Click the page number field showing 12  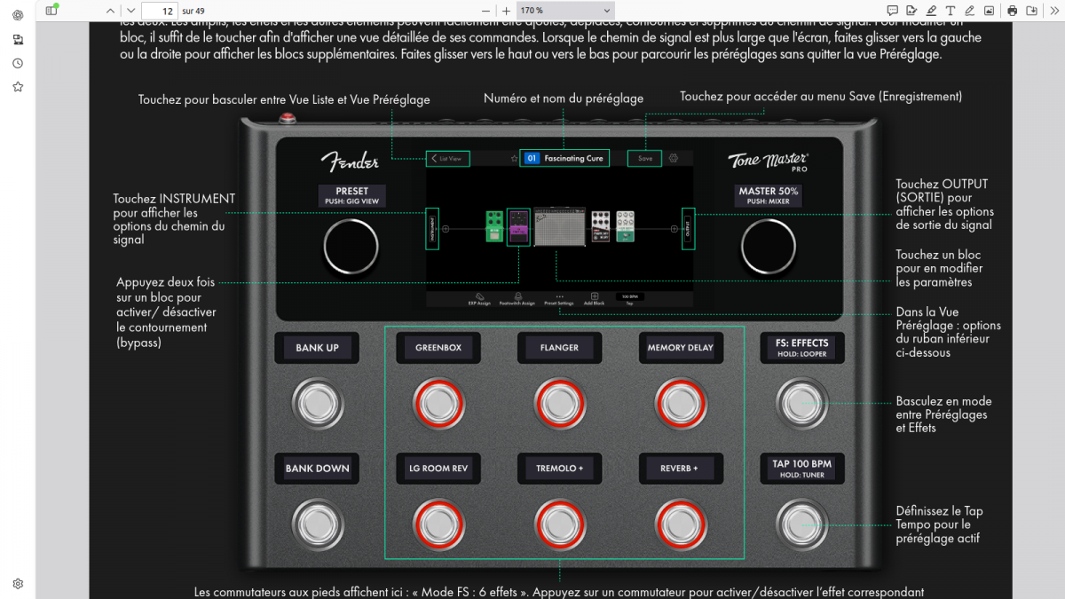click(x=160, y=11)
